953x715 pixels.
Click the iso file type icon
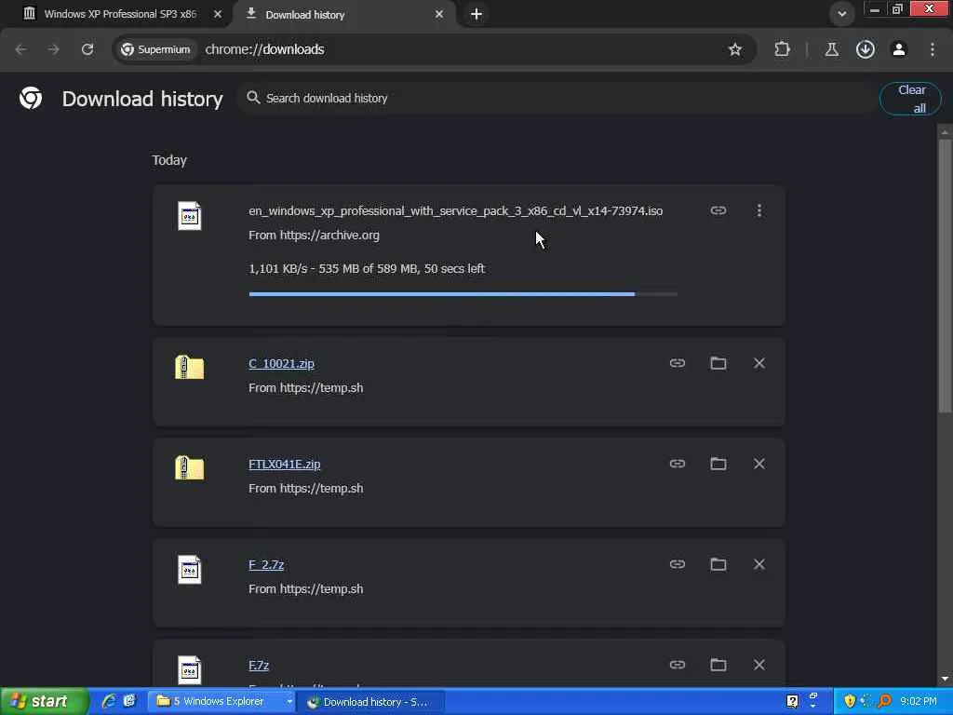point(190,216)
